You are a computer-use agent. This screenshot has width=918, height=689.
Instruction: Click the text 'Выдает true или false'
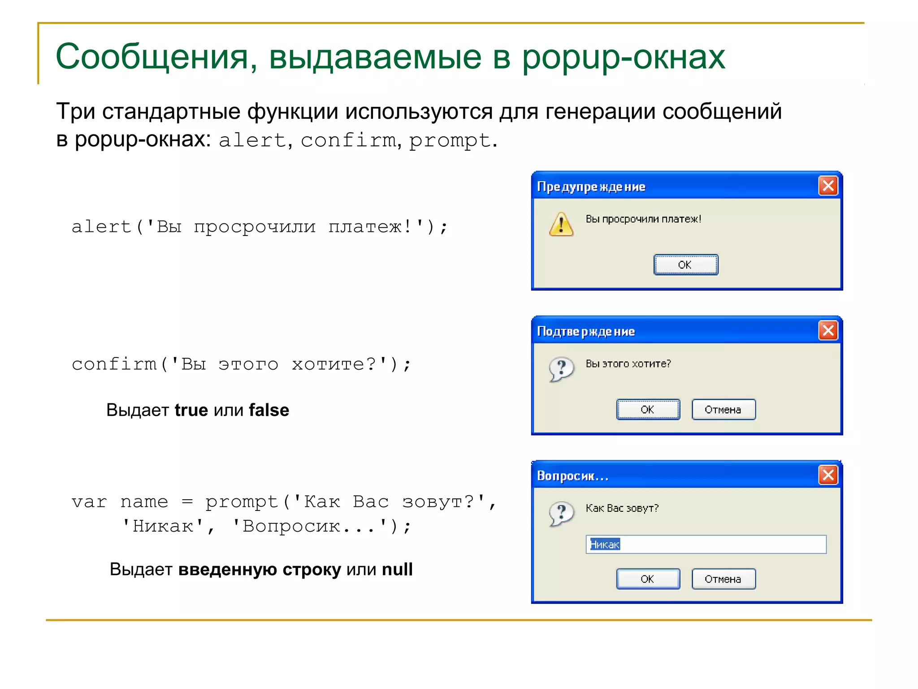point(198,410)
